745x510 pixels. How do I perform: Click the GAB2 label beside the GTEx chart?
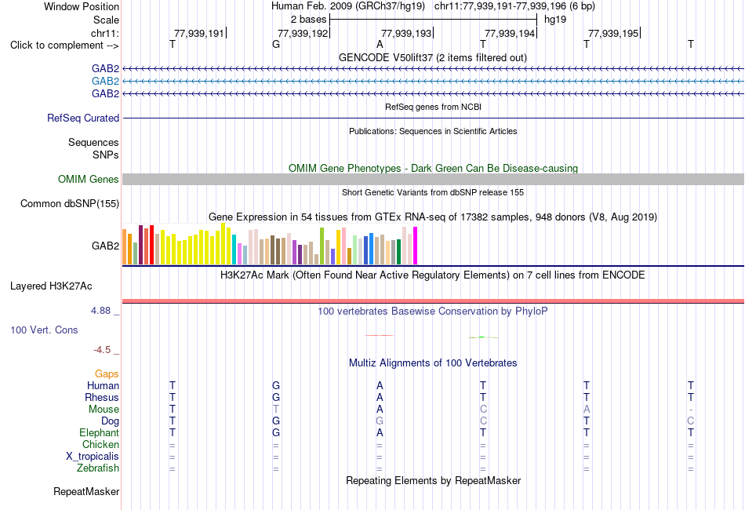click(x=106, y=246)
